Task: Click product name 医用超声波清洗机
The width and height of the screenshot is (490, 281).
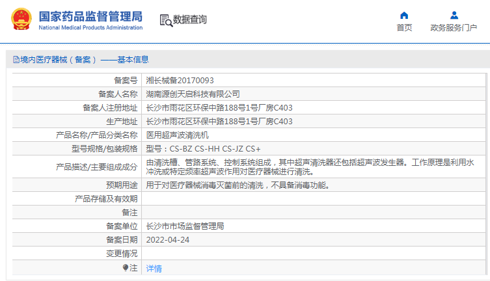Action: pyautogui.click(x=177, y=135)
